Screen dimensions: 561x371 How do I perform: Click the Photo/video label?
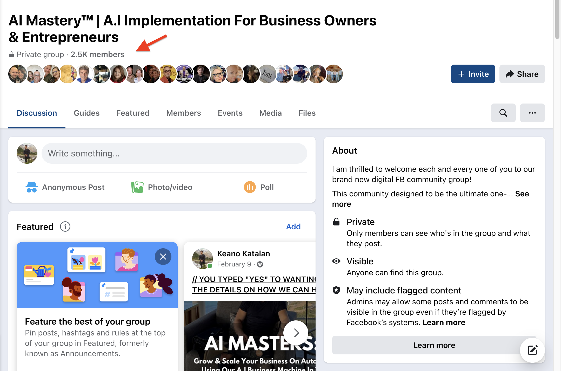pyautogui.click(x=170, y=187)
